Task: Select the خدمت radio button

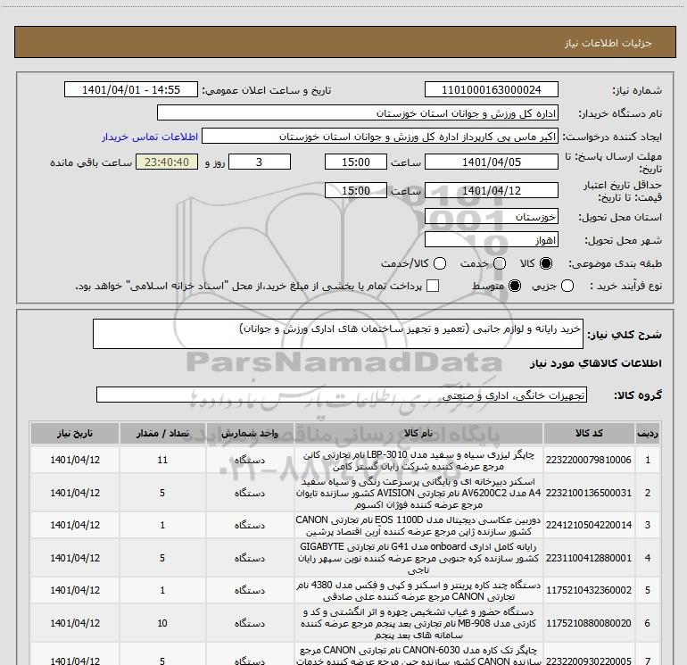Action: click(500, 263)
